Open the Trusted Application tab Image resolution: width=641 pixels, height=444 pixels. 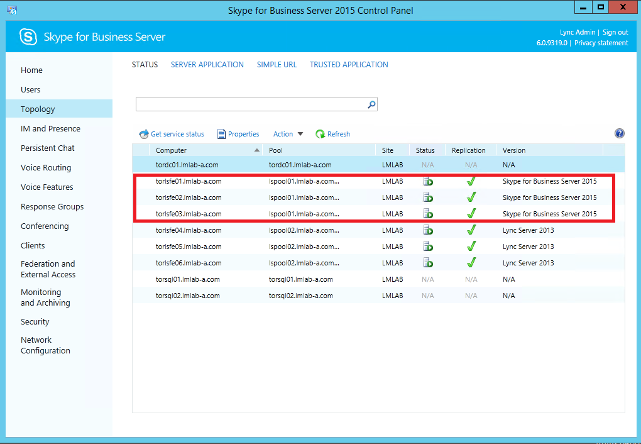point(348,64)
